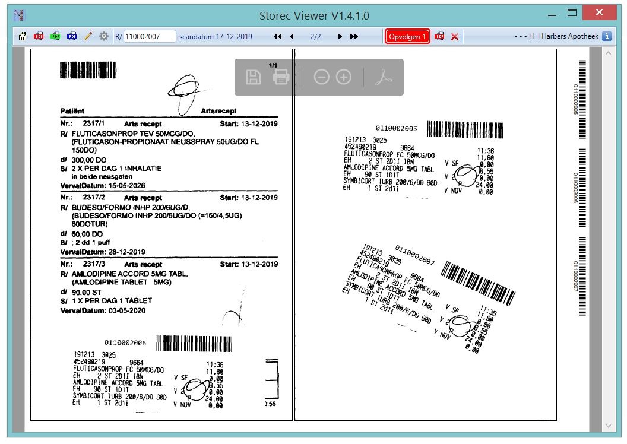Image resolution: width=627 pixels, height=444 pixels.
Task: Click the PDF icon next to Opvolgen
Action: click(439, 36)
